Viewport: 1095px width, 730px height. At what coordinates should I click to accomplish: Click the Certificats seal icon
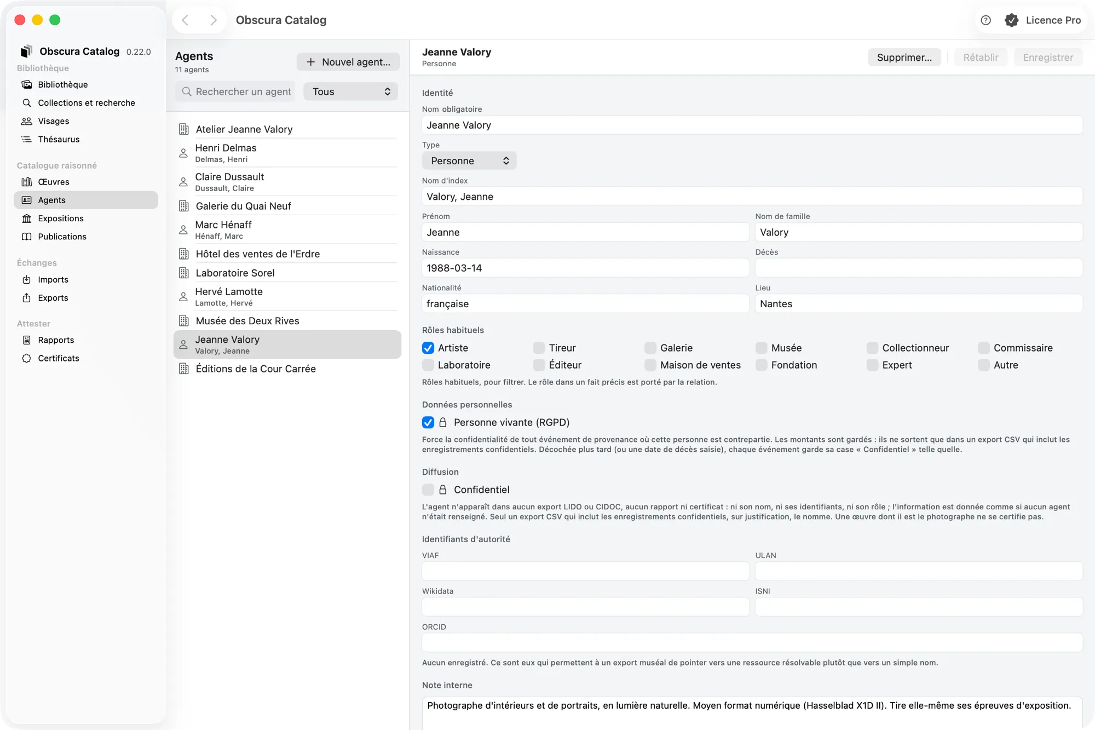pyautogui.click(x=26, y=358)
